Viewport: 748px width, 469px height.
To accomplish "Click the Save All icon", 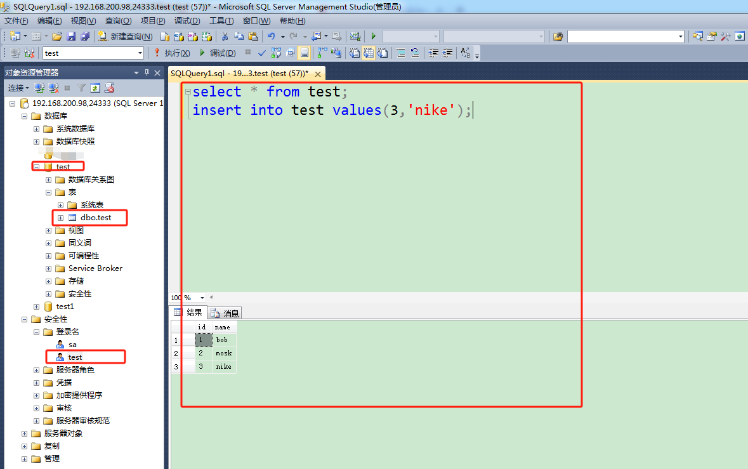I will (x=85, y=36).
